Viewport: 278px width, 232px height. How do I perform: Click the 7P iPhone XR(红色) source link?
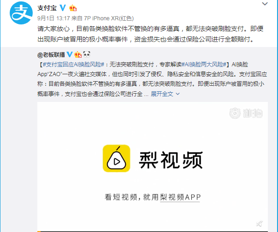pyautogui.click(x=109, y=18)
